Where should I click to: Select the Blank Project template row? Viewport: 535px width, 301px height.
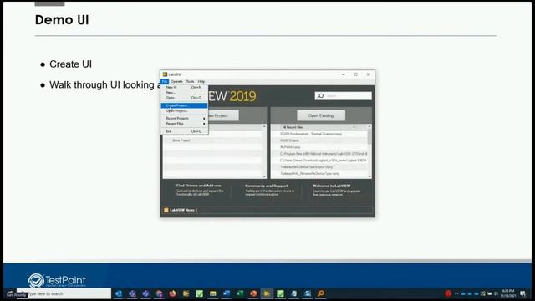click(x=214, y=140)
